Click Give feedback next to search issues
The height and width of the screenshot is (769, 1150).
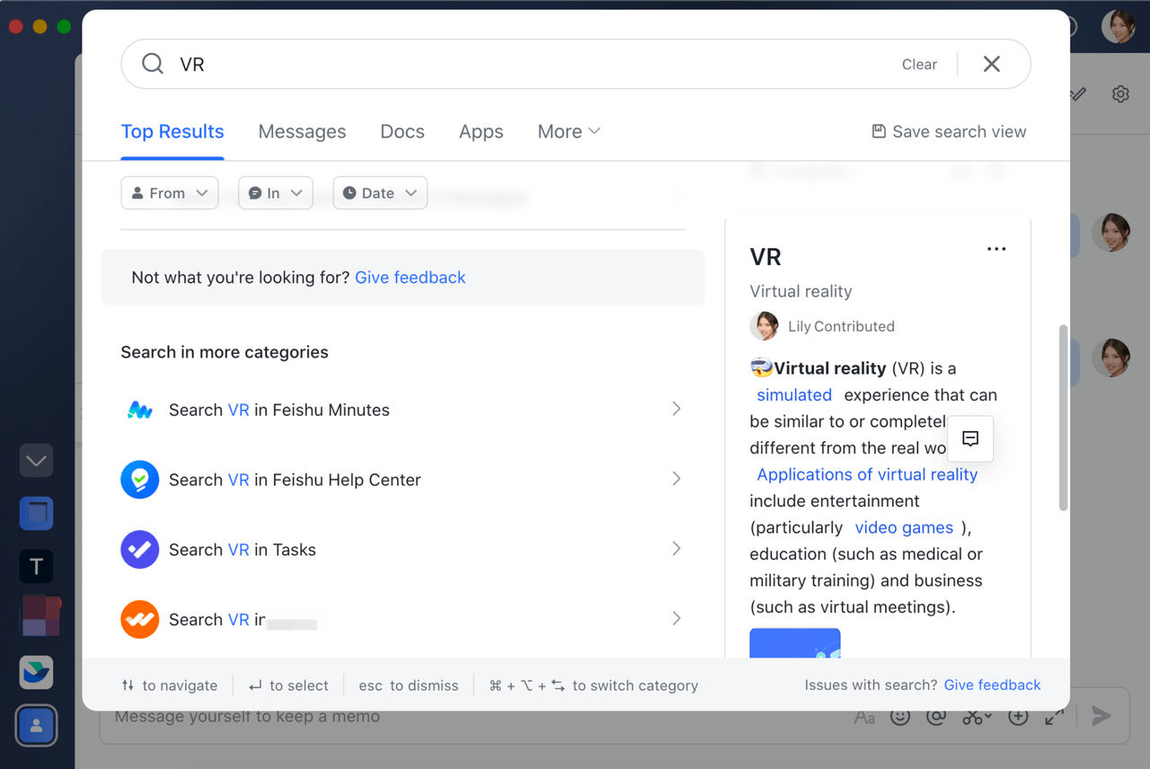click(x=992, y=685)
